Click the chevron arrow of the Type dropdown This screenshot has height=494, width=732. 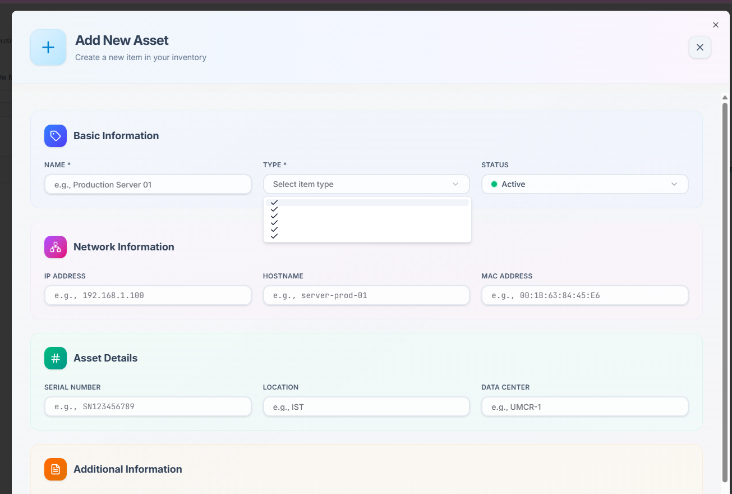click(455, 184)
